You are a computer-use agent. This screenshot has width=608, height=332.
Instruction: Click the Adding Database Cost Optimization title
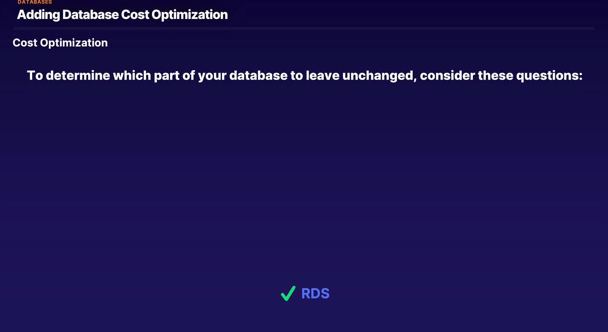(122, 15)
